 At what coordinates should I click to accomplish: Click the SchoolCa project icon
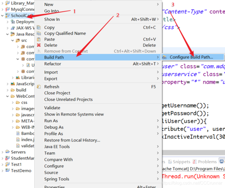click(8, 15)
